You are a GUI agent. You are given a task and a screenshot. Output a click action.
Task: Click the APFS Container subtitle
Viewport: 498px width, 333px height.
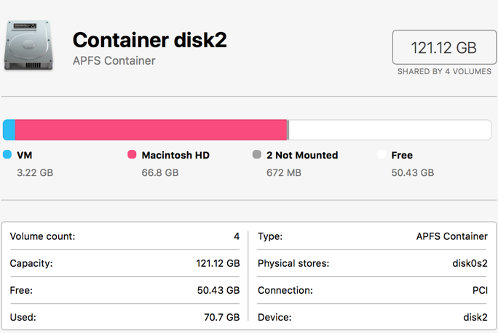click(114, 61)
